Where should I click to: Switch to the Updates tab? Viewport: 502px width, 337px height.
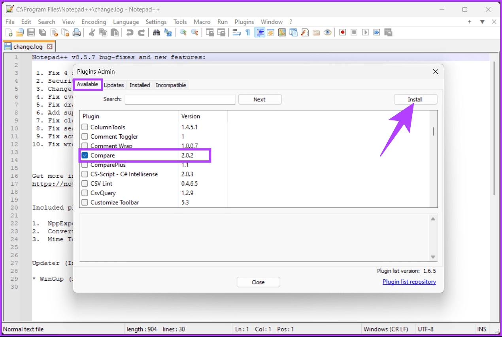[x=114, y=85]
